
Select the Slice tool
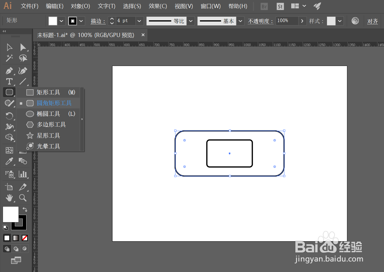[x=23, y=187]
